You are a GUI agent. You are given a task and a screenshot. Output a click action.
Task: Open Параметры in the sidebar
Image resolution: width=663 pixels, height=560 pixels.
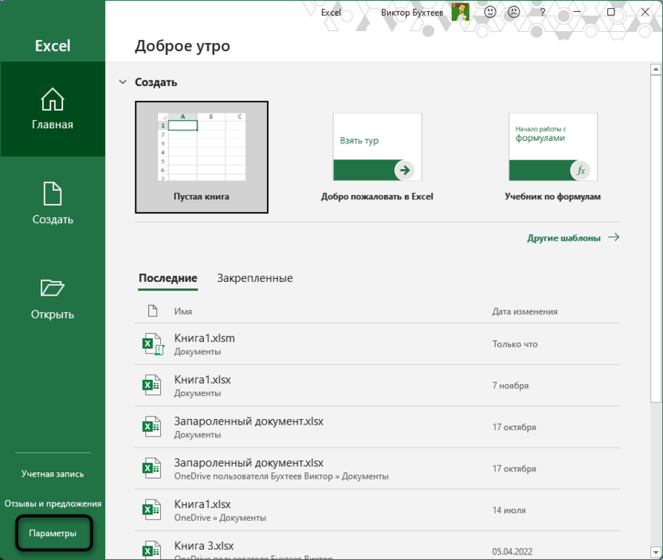[53, 533]
